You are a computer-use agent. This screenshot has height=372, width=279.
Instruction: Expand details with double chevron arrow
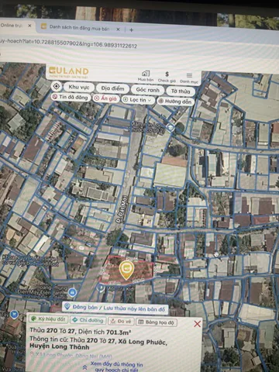pos(84,367)
